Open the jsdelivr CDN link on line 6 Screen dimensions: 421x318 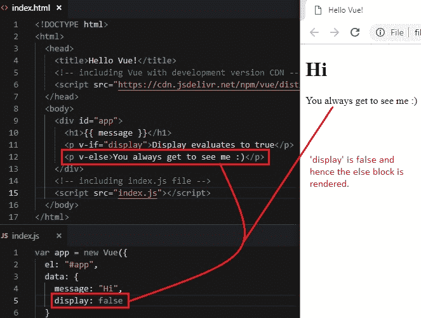(x=209, y=85)
